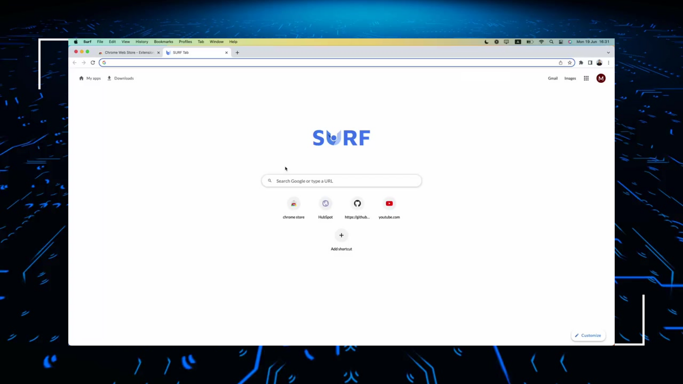Open the Extensions puzzle icon
683x384 pixels.
(x=581, y=63)
